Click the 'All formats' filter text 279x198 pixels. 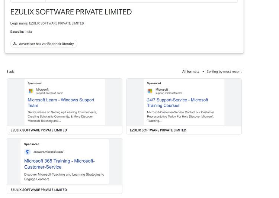[x=190, y=72]
